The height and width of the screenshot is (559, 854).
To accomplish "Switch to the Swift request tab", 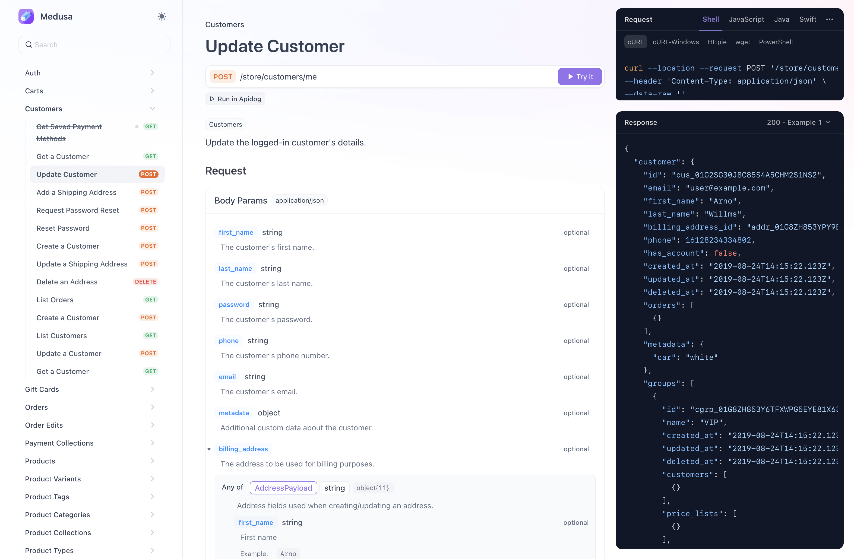I will click(x=808, y=19).
